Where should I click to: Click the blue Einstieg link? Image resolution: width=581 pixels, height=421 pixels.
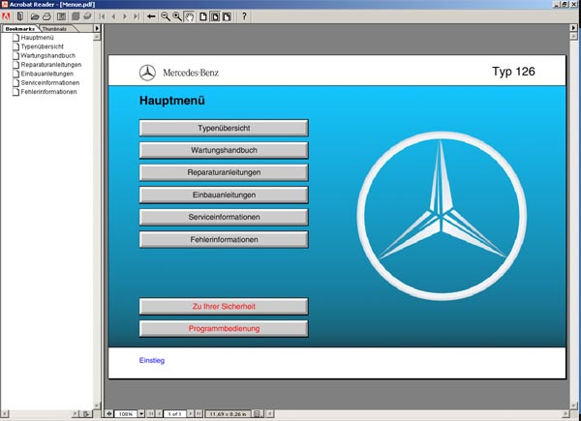pyautogui.click(x=152, y=360)
